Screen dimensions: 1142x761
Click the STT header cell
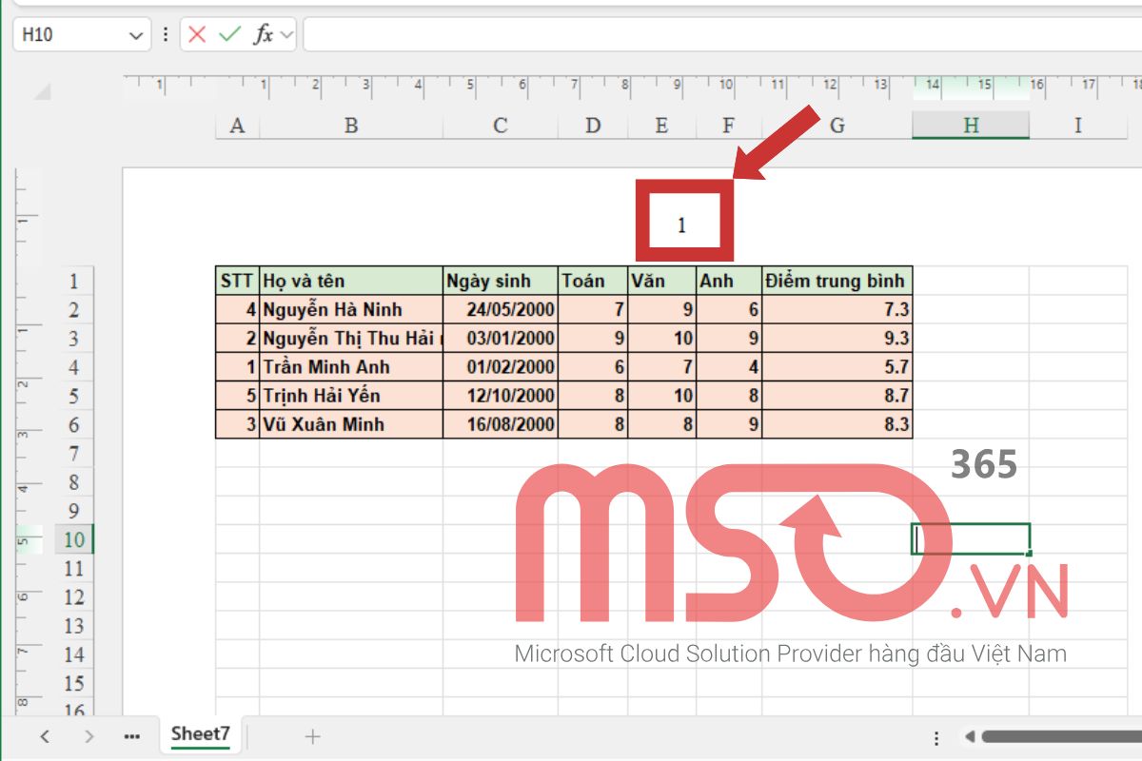(238, 281)
